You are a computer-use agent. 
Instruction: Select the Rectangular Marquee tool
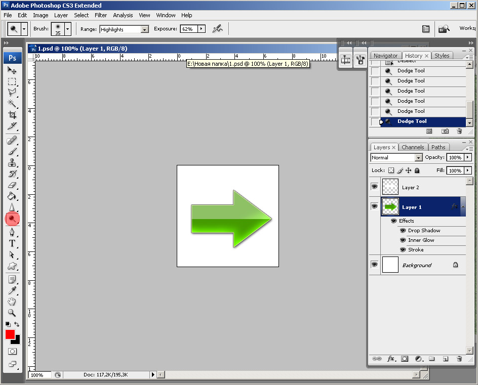[12, 81]
